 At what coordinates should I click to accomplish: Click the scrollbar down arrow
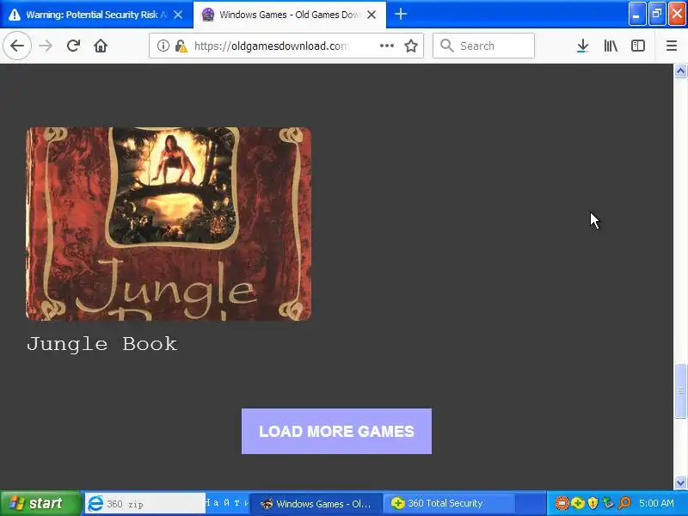[x=680, y=482]
